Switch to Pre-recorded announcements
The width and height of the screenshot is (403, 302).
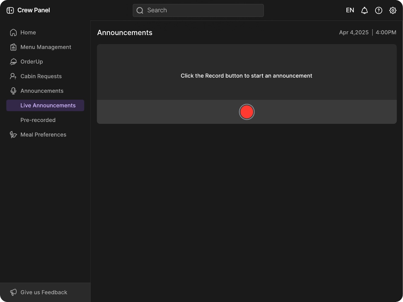click(38, 120)
